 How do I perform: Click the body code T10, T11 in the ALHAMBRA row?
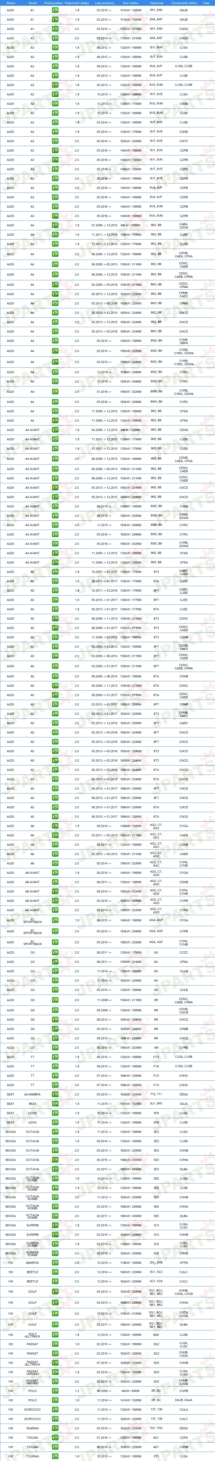coord(156,1095)
